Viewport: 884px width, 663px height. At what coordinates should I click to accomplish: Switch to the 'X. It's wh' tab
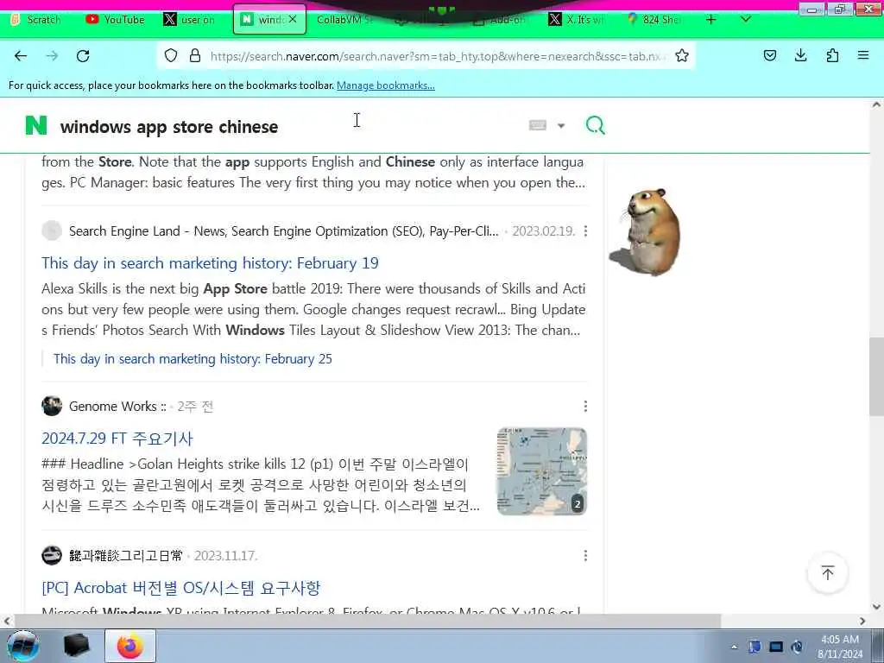578,20
